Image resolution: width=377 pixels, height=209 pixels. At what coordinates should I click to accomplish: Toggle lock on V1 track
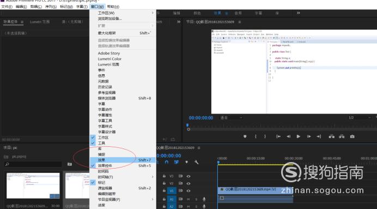pos(164,190)
